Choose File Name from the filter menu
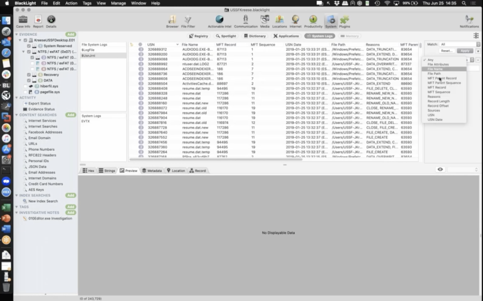The image size is (483, 301). point(444,69)
